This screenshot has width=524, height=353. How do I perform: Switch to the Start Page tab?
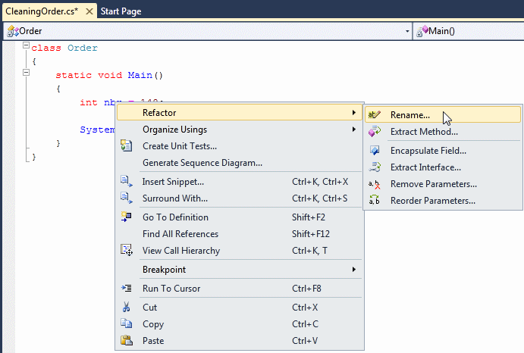(121, 11)
